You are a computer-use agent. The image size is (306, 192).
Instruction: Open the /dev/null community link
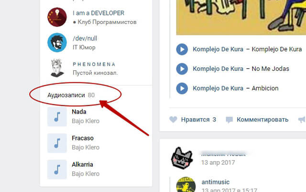(x=85, y=38)
